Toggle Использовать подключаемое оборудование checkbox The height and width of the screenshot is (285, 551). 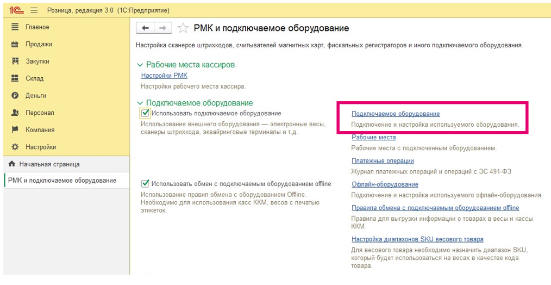[x=145, y=113]
